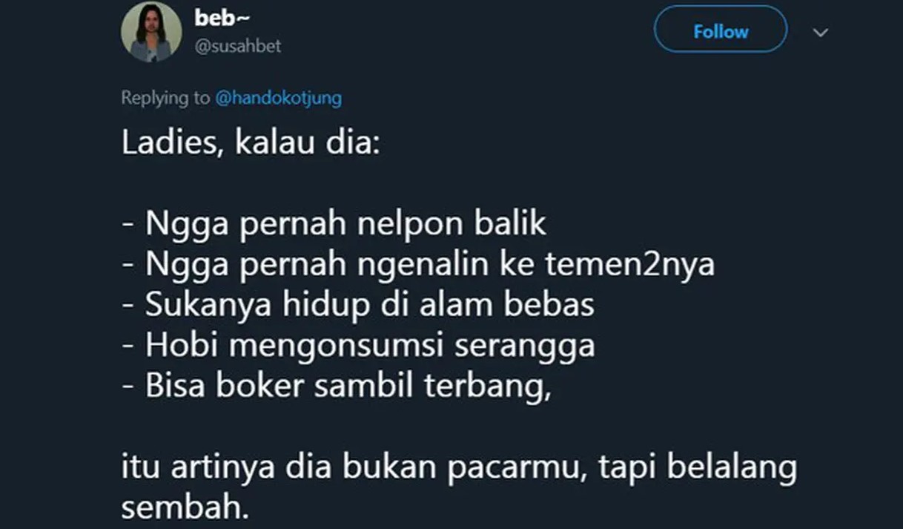This screenshot has width=903, height=529.
Task: Visit the @handokotjung mention link
Action: (278, 98)
